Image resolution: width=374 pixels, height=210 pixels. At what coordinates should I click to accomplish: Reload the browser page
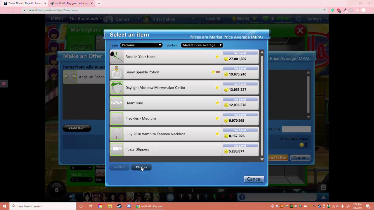[17, 10]
